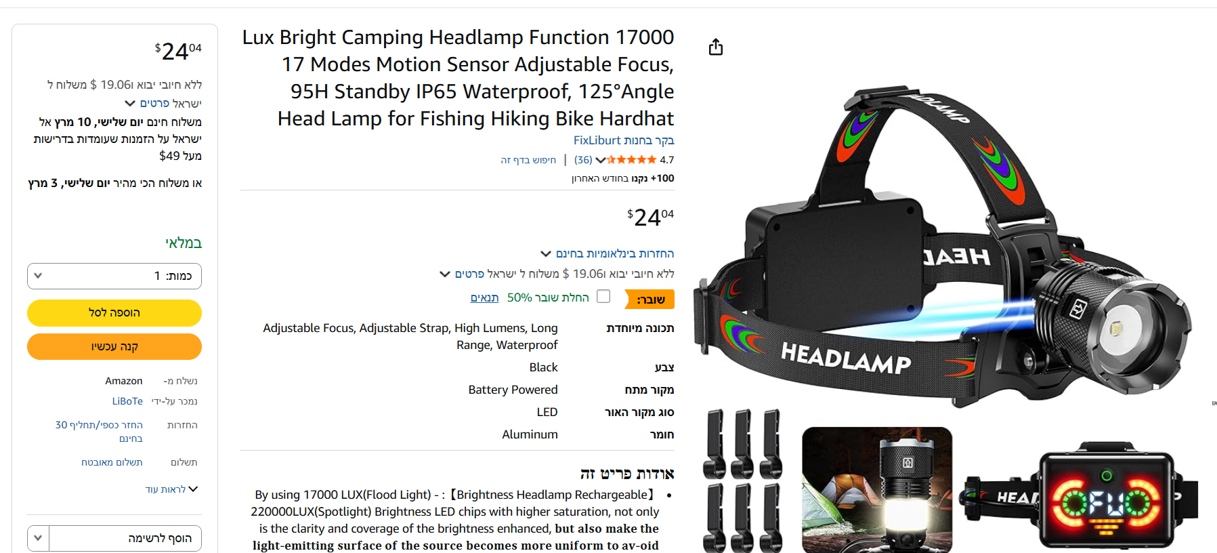
Task: Open the quantity dropdown
Action: [x=114, y=276]
